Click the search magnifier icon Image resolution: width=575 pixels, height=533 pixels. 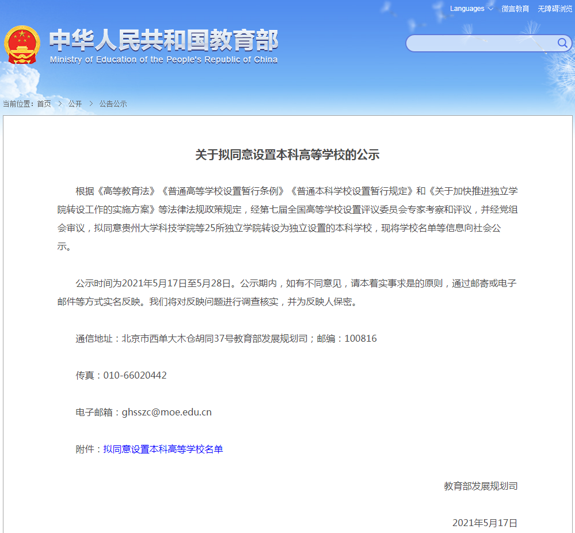tap(562, 43)
